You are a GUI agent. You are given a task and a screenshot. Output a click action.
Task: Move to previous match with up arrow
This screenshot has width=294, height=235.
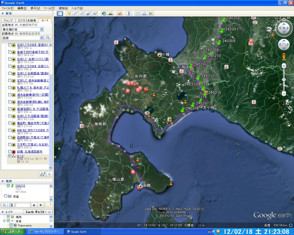click(x=34, y=205)
